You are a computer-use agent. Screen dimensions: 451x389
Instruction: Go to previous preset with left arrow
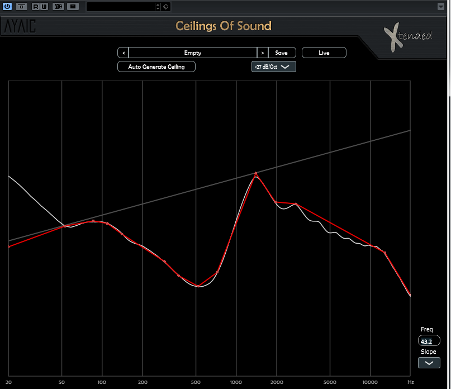pyautogui.click(x=123, y=53)
